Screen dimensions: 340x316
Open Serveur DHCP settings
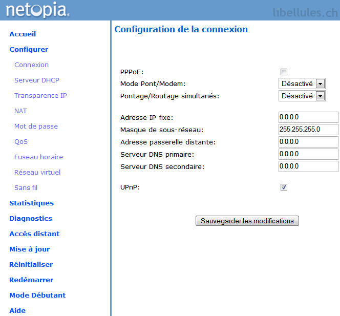[37, 80]
